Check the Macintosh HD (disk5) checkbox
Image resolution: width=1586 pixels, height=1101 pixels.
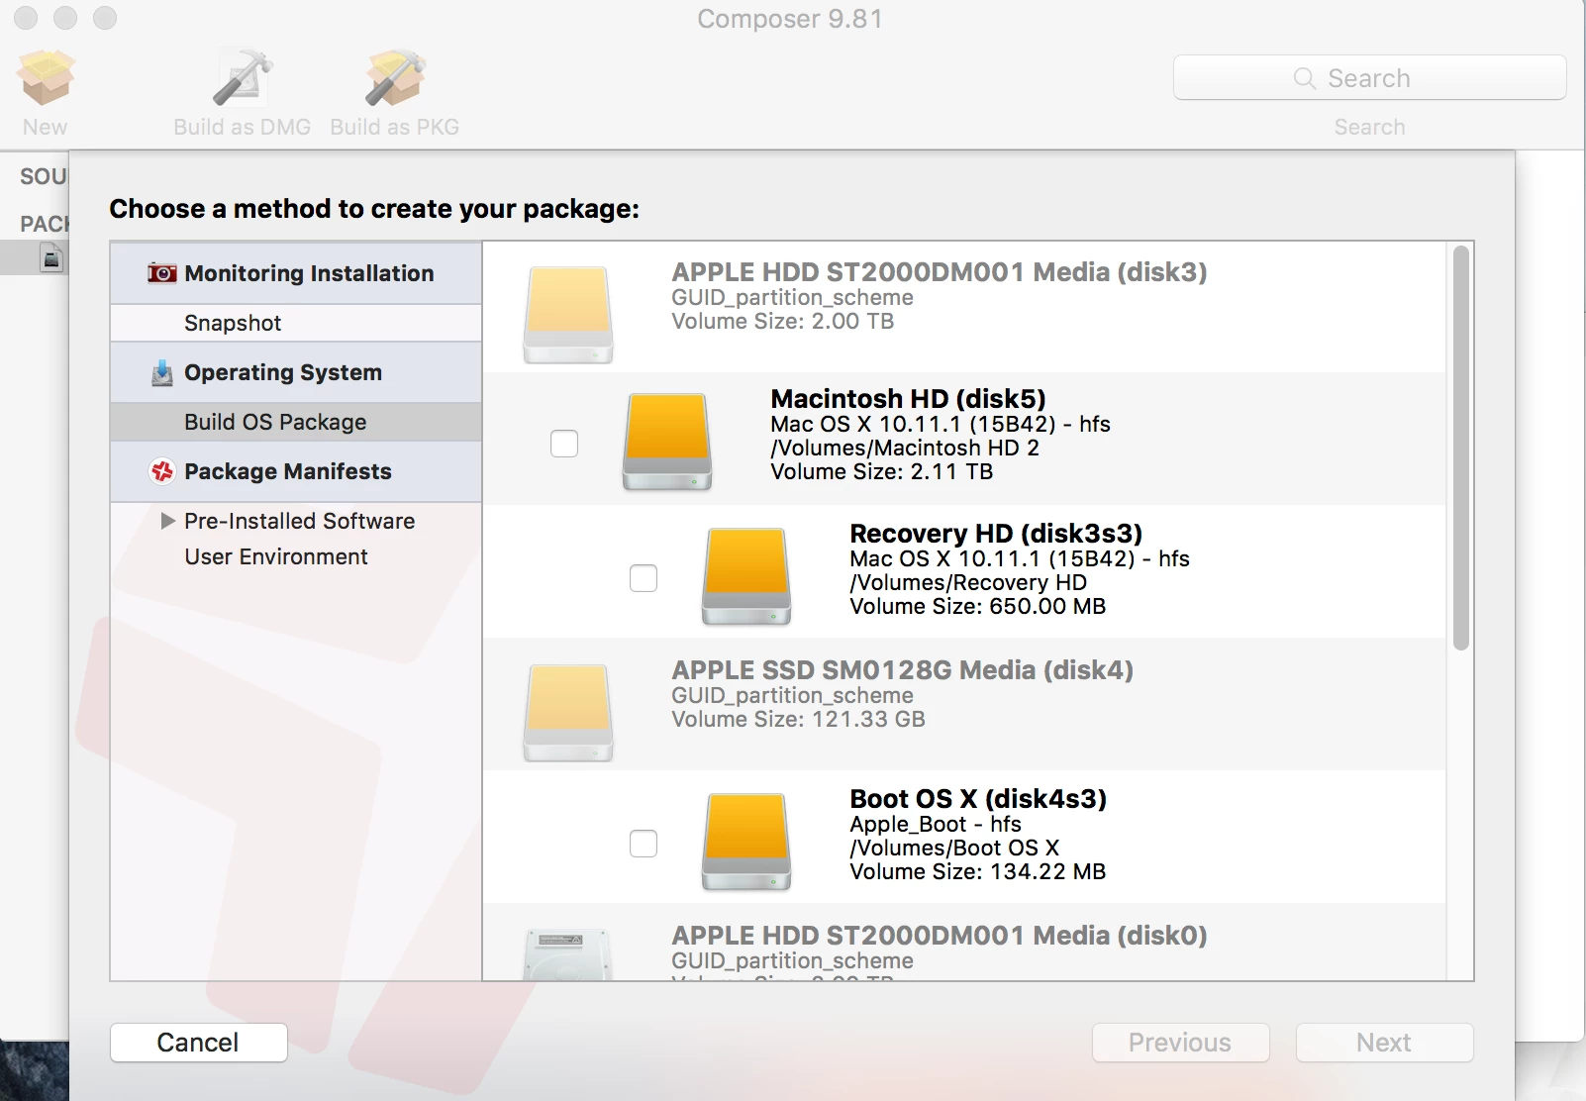pos(564,444)
